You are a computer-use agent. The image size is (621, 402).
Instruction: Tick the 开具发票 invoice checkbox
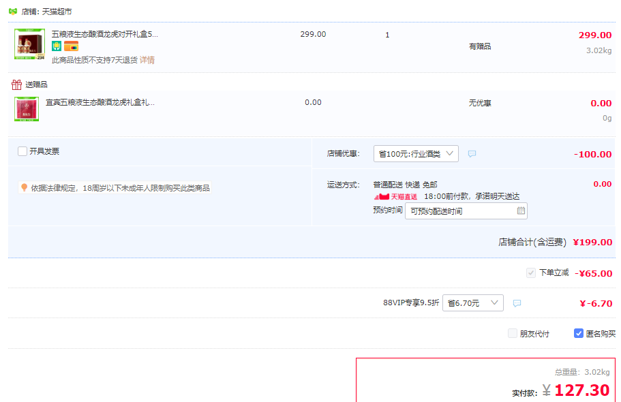[x=22, y=151]
